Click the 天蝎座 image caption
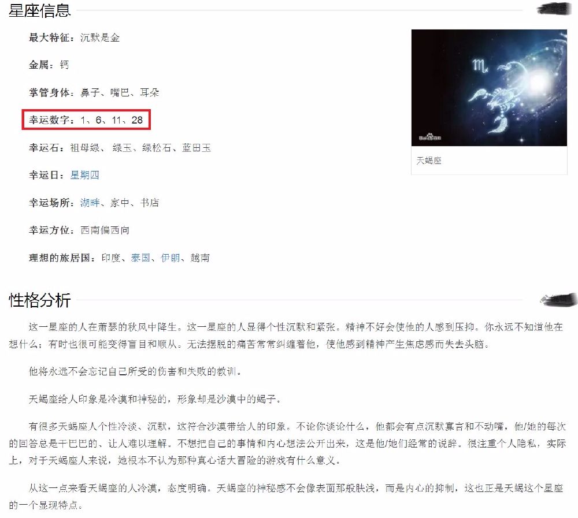The height and width of the screenshot is (518, 578). pyautogui.click(x=429, y=161)
